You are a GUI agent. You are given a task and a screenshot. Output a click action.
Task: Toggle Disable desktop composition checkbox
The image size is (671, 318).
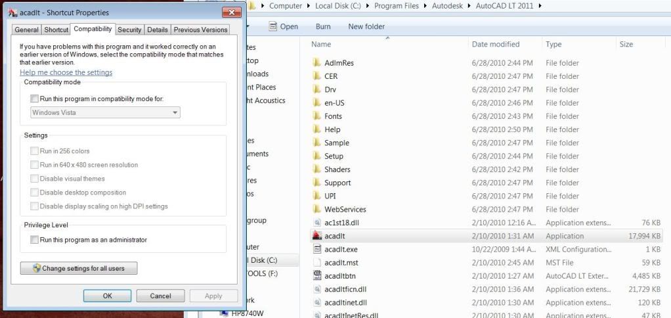pyautogui.click(x=34, y=192)
